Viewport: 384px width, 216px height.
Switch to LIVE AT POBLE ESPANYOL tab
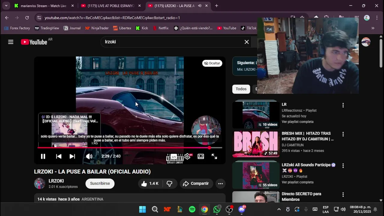pos(111,6)
